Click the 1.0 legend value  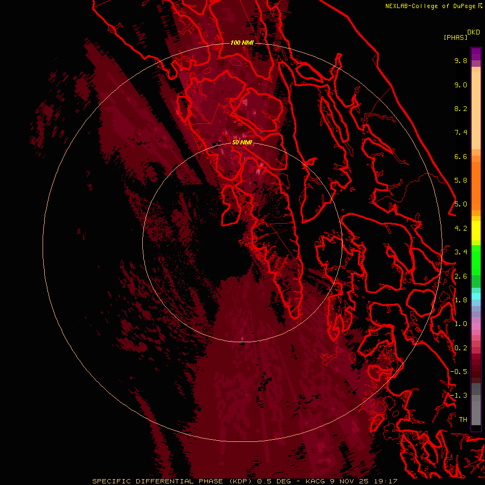click(461, 324)
